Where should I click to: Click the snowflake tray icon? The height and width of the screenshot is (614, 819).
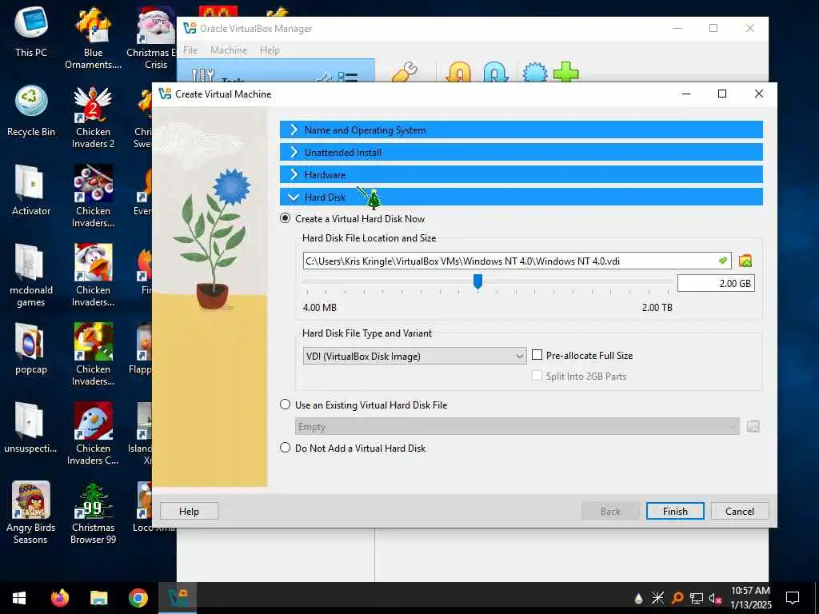(x=657, y=598)
